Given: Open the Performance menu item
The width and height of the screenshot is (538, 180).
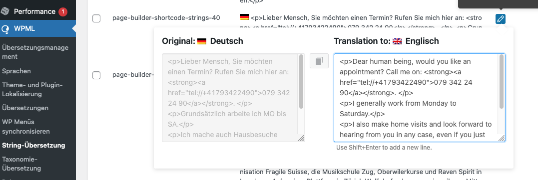Looking at the screenshot, I should coord(34,11).
